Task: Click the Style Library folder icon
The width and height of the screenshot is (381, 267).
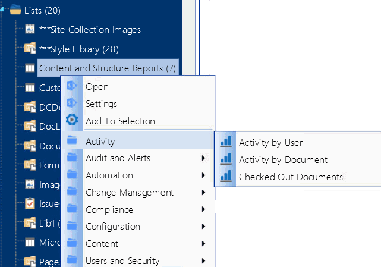Action: (x=30, y=49)
